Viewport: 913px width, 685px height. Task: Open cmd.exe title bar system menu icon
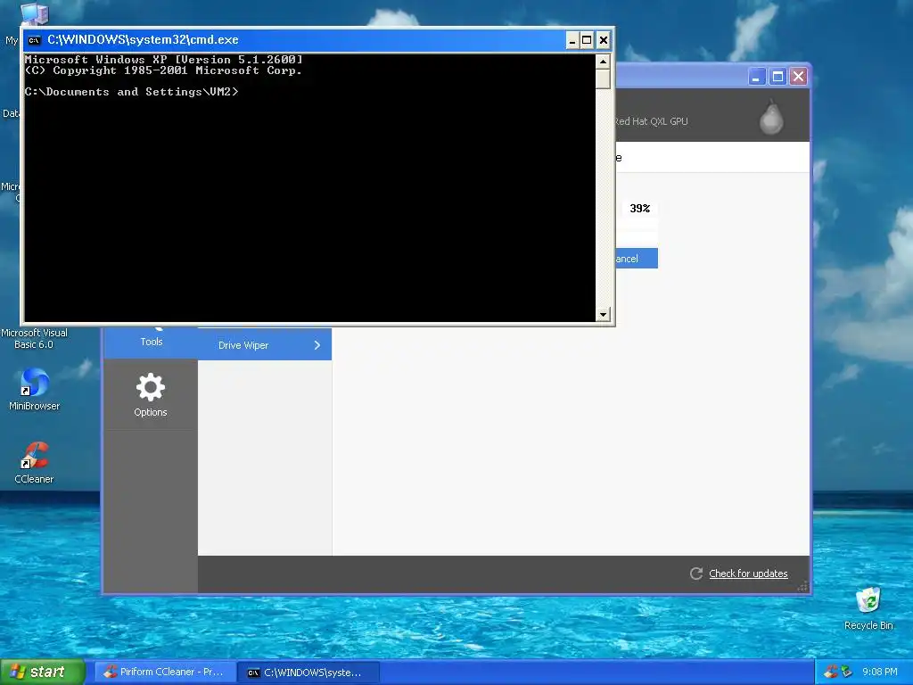coord(35,40)
